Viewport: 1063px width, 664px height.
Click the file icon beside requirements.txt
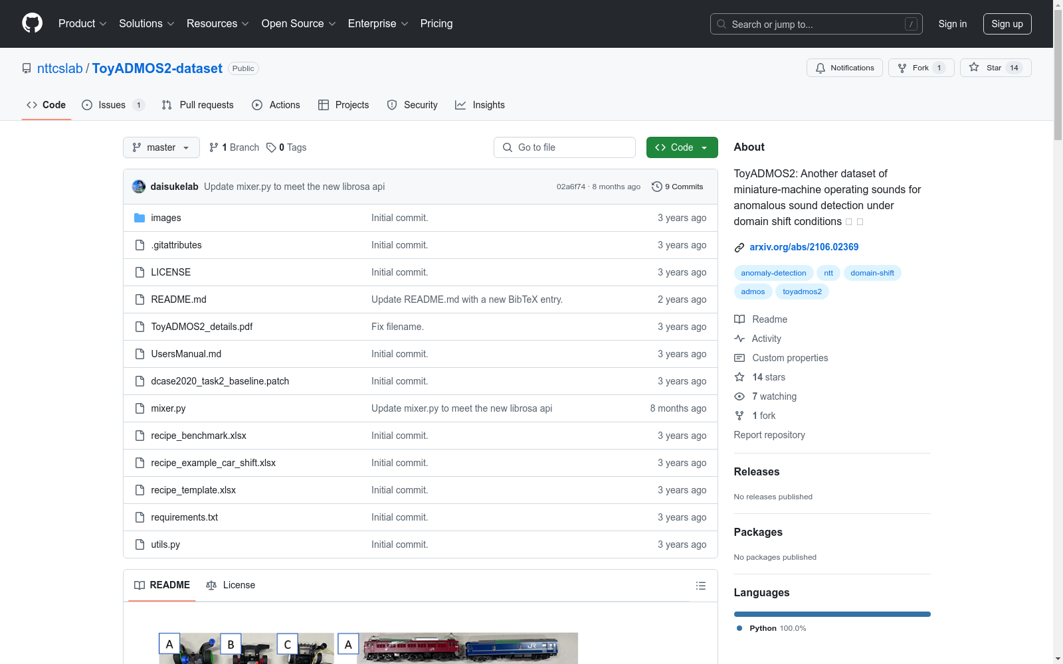140,517
